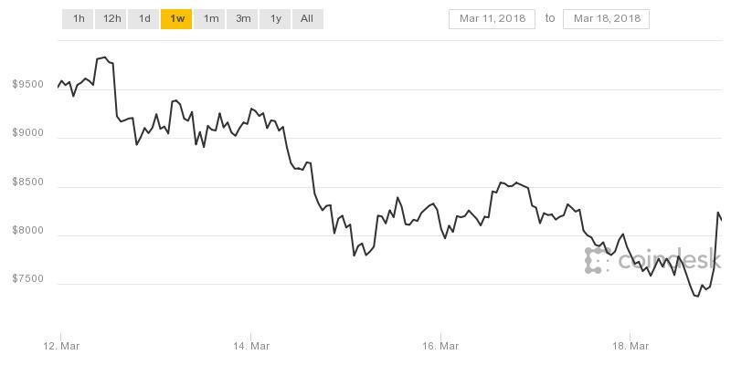This screenshot has height=365, width=731.
Task: Click the $9000 y-axis label
Action: (27, 133)
